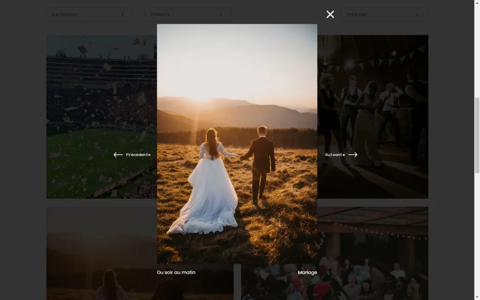
Task: Click the stadium confetti thumbnail behind lightbox
Action: (x=101, y=117)
